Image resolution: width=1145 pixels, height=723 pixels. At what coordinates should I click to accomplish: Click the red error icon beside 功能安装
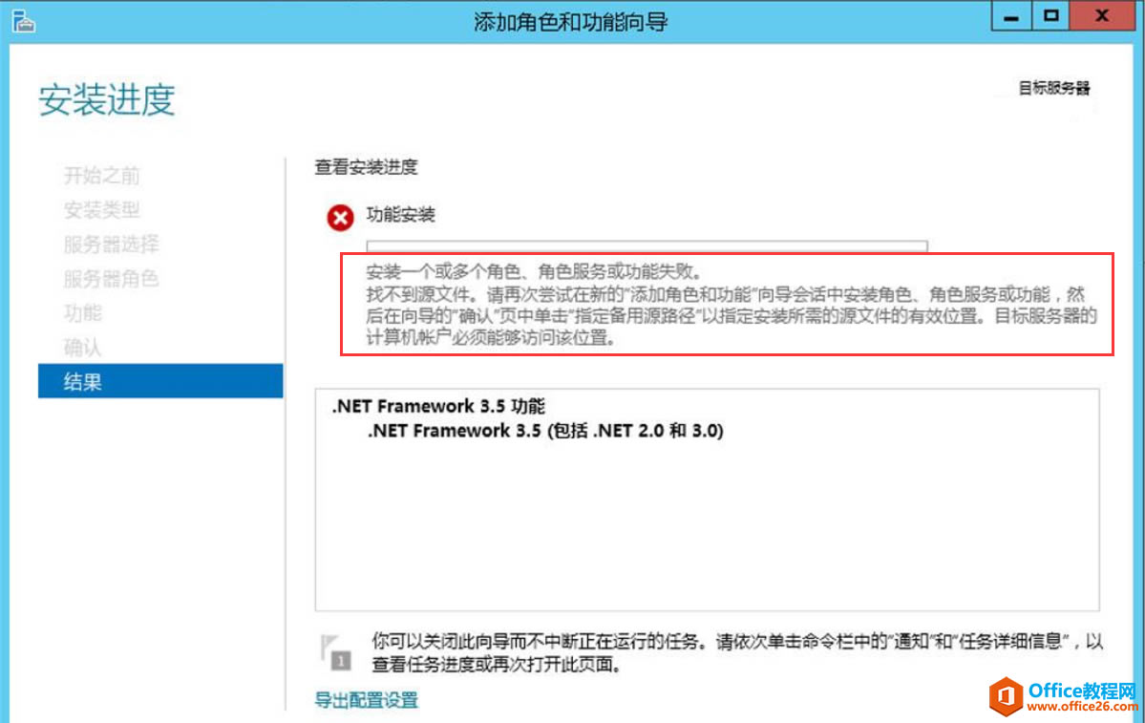click(340, 217)
